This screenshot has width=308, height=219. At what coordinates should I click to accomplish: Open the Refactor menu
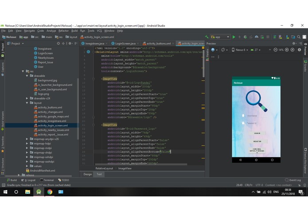63,31
